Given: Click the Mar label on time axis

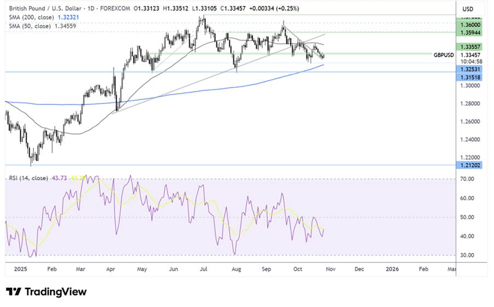Looking at the screenshot, I should [x=81, y=269].
